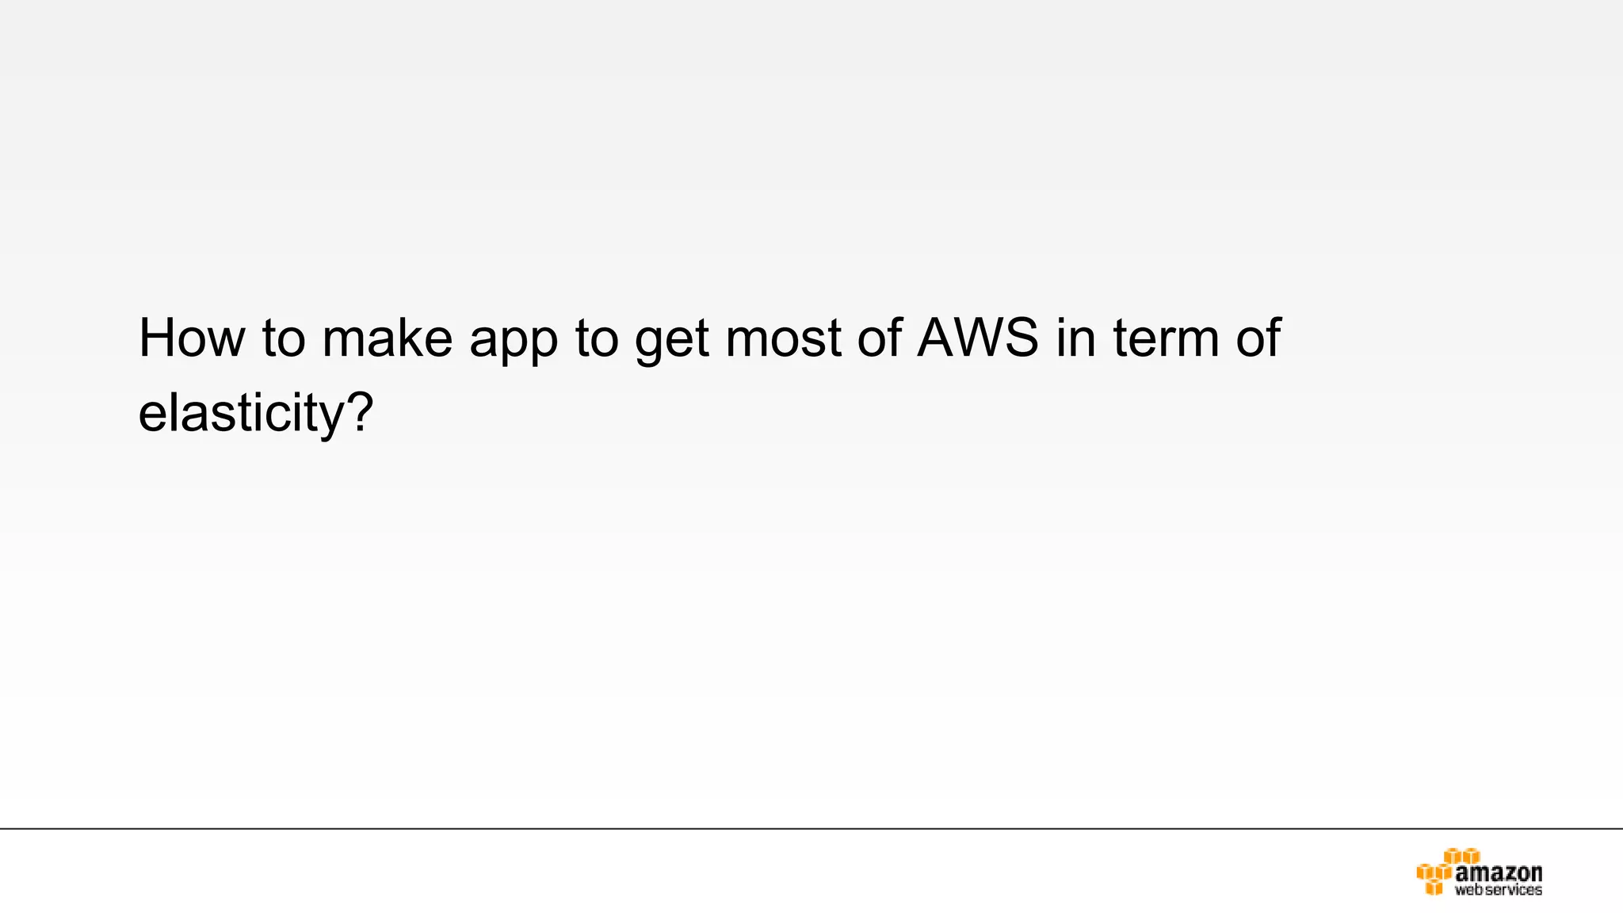Click the "of" right before AWS

(880, 338)
